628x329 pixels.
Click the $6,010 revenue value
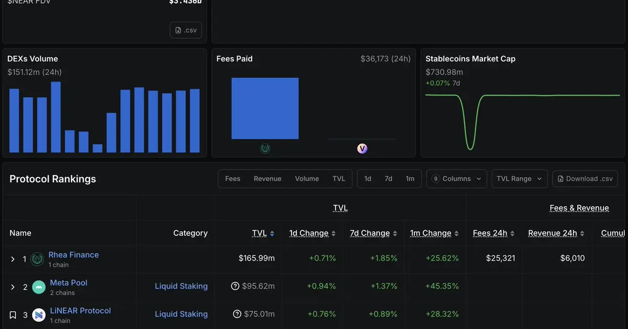(572, 258)
